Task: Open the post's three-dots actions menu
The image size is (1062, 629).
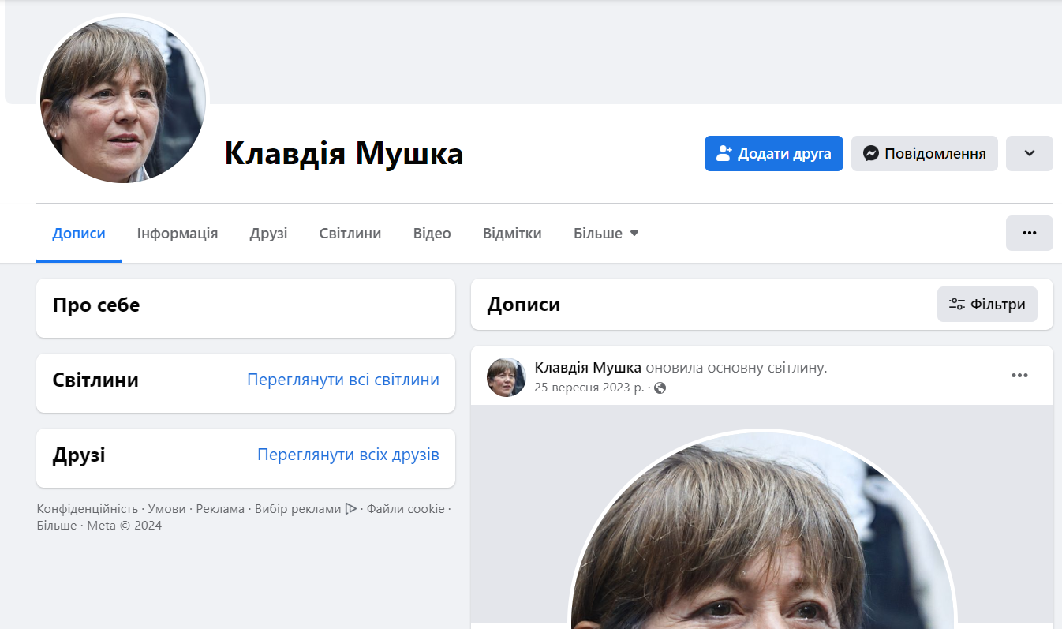Action: pyautogui.click(x=1019, y=376)
